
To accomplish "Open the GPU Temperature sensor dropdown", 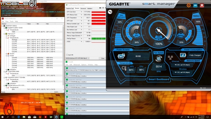I will (81, 18).
